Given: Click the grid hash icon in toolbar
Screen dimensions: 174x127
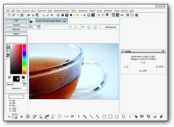Looking at the screenshot, I should 128,15.
